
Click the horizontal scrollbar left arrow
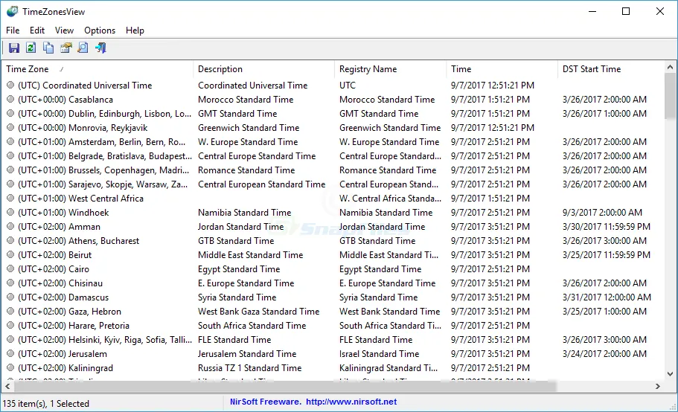tap(7, 386)
